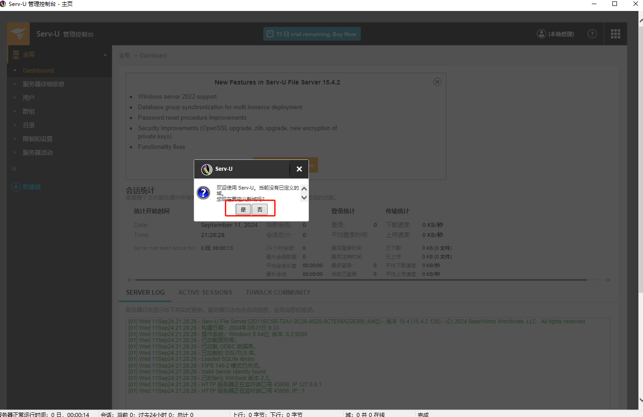Click 否 to decline creating a domain
This screenshot has height=417, width=643.
tap(260, 210)
